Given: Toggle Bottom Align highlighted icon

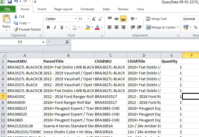Looking at the screenshot, I should (x=123, y=19).
